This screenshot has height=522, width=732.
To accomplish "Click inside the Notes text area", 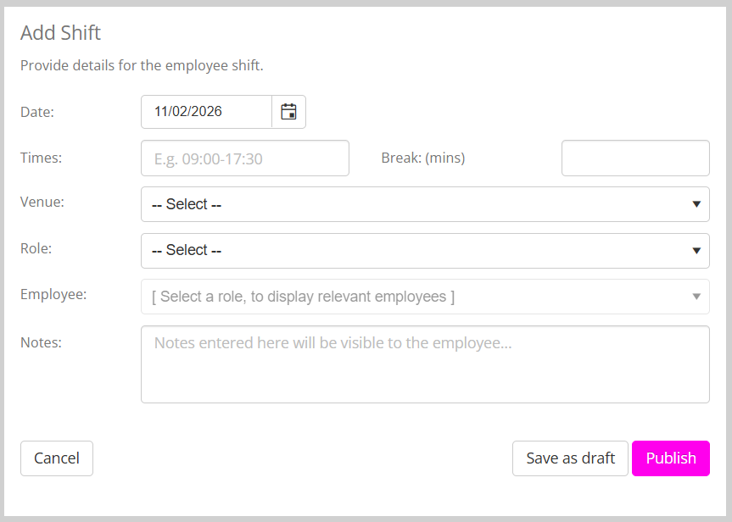I will click(424, 364).
